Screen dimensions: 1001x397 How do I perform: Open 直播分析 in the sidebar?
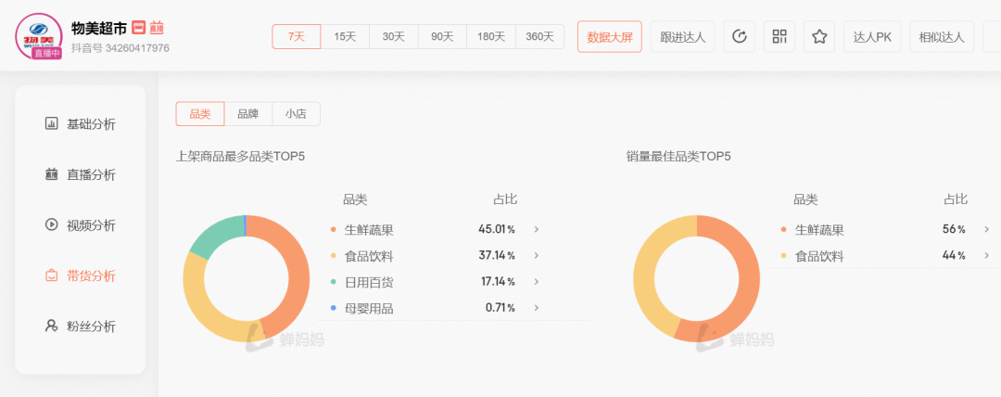point(81,175)
